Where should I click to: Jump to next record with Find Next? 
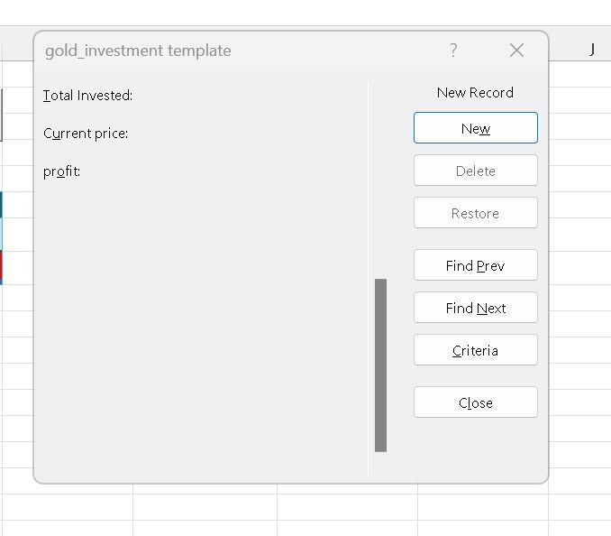tap(475, 308)
